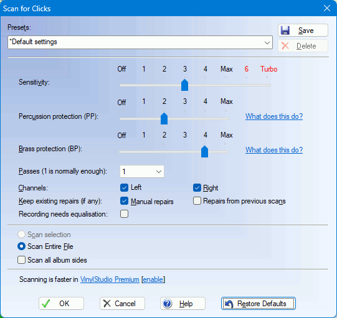Click the undo arrow Restore Defaults icon
The height and width of the screenshot is (318, 337).
tap(229, 304)
